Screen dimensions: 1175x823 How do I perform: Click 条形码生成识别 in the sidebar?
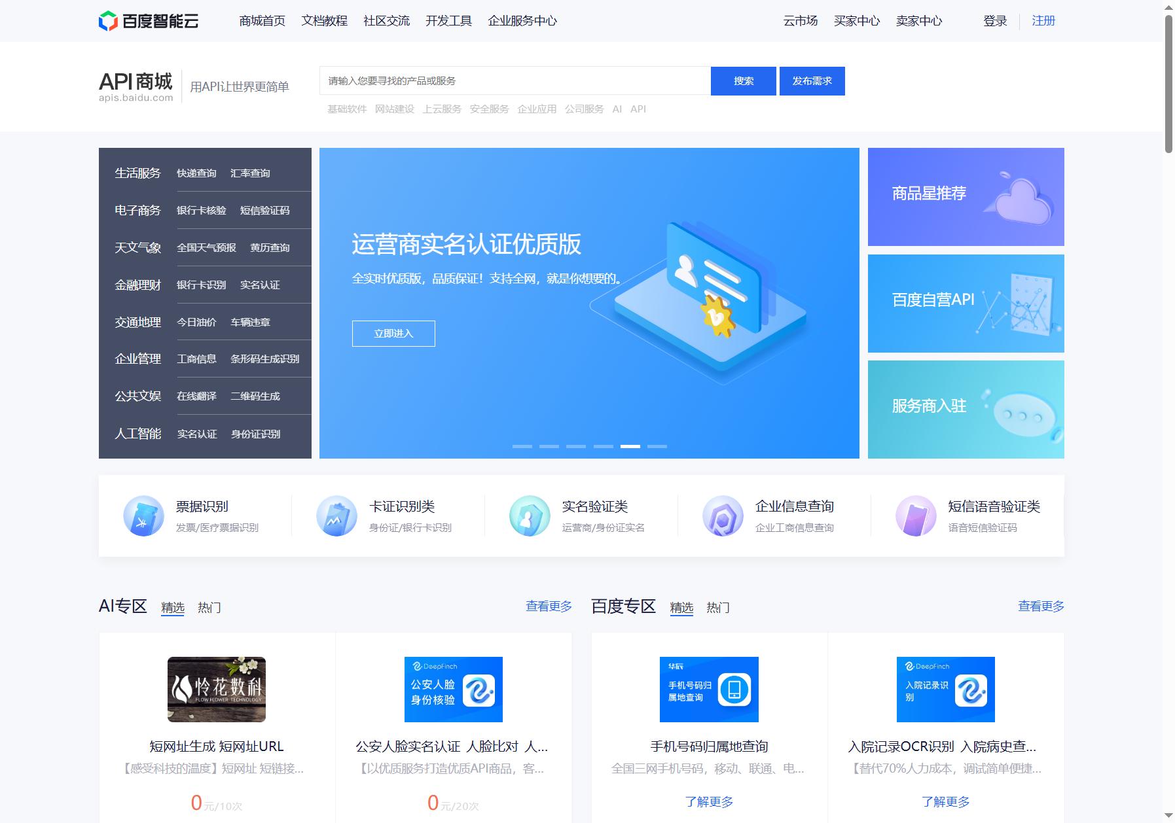(x=264, y=359)
